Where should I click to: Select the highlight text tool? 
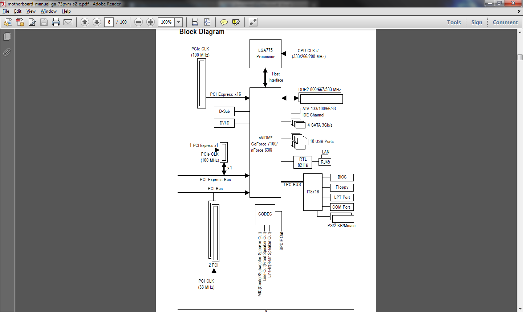pos(236,22)
